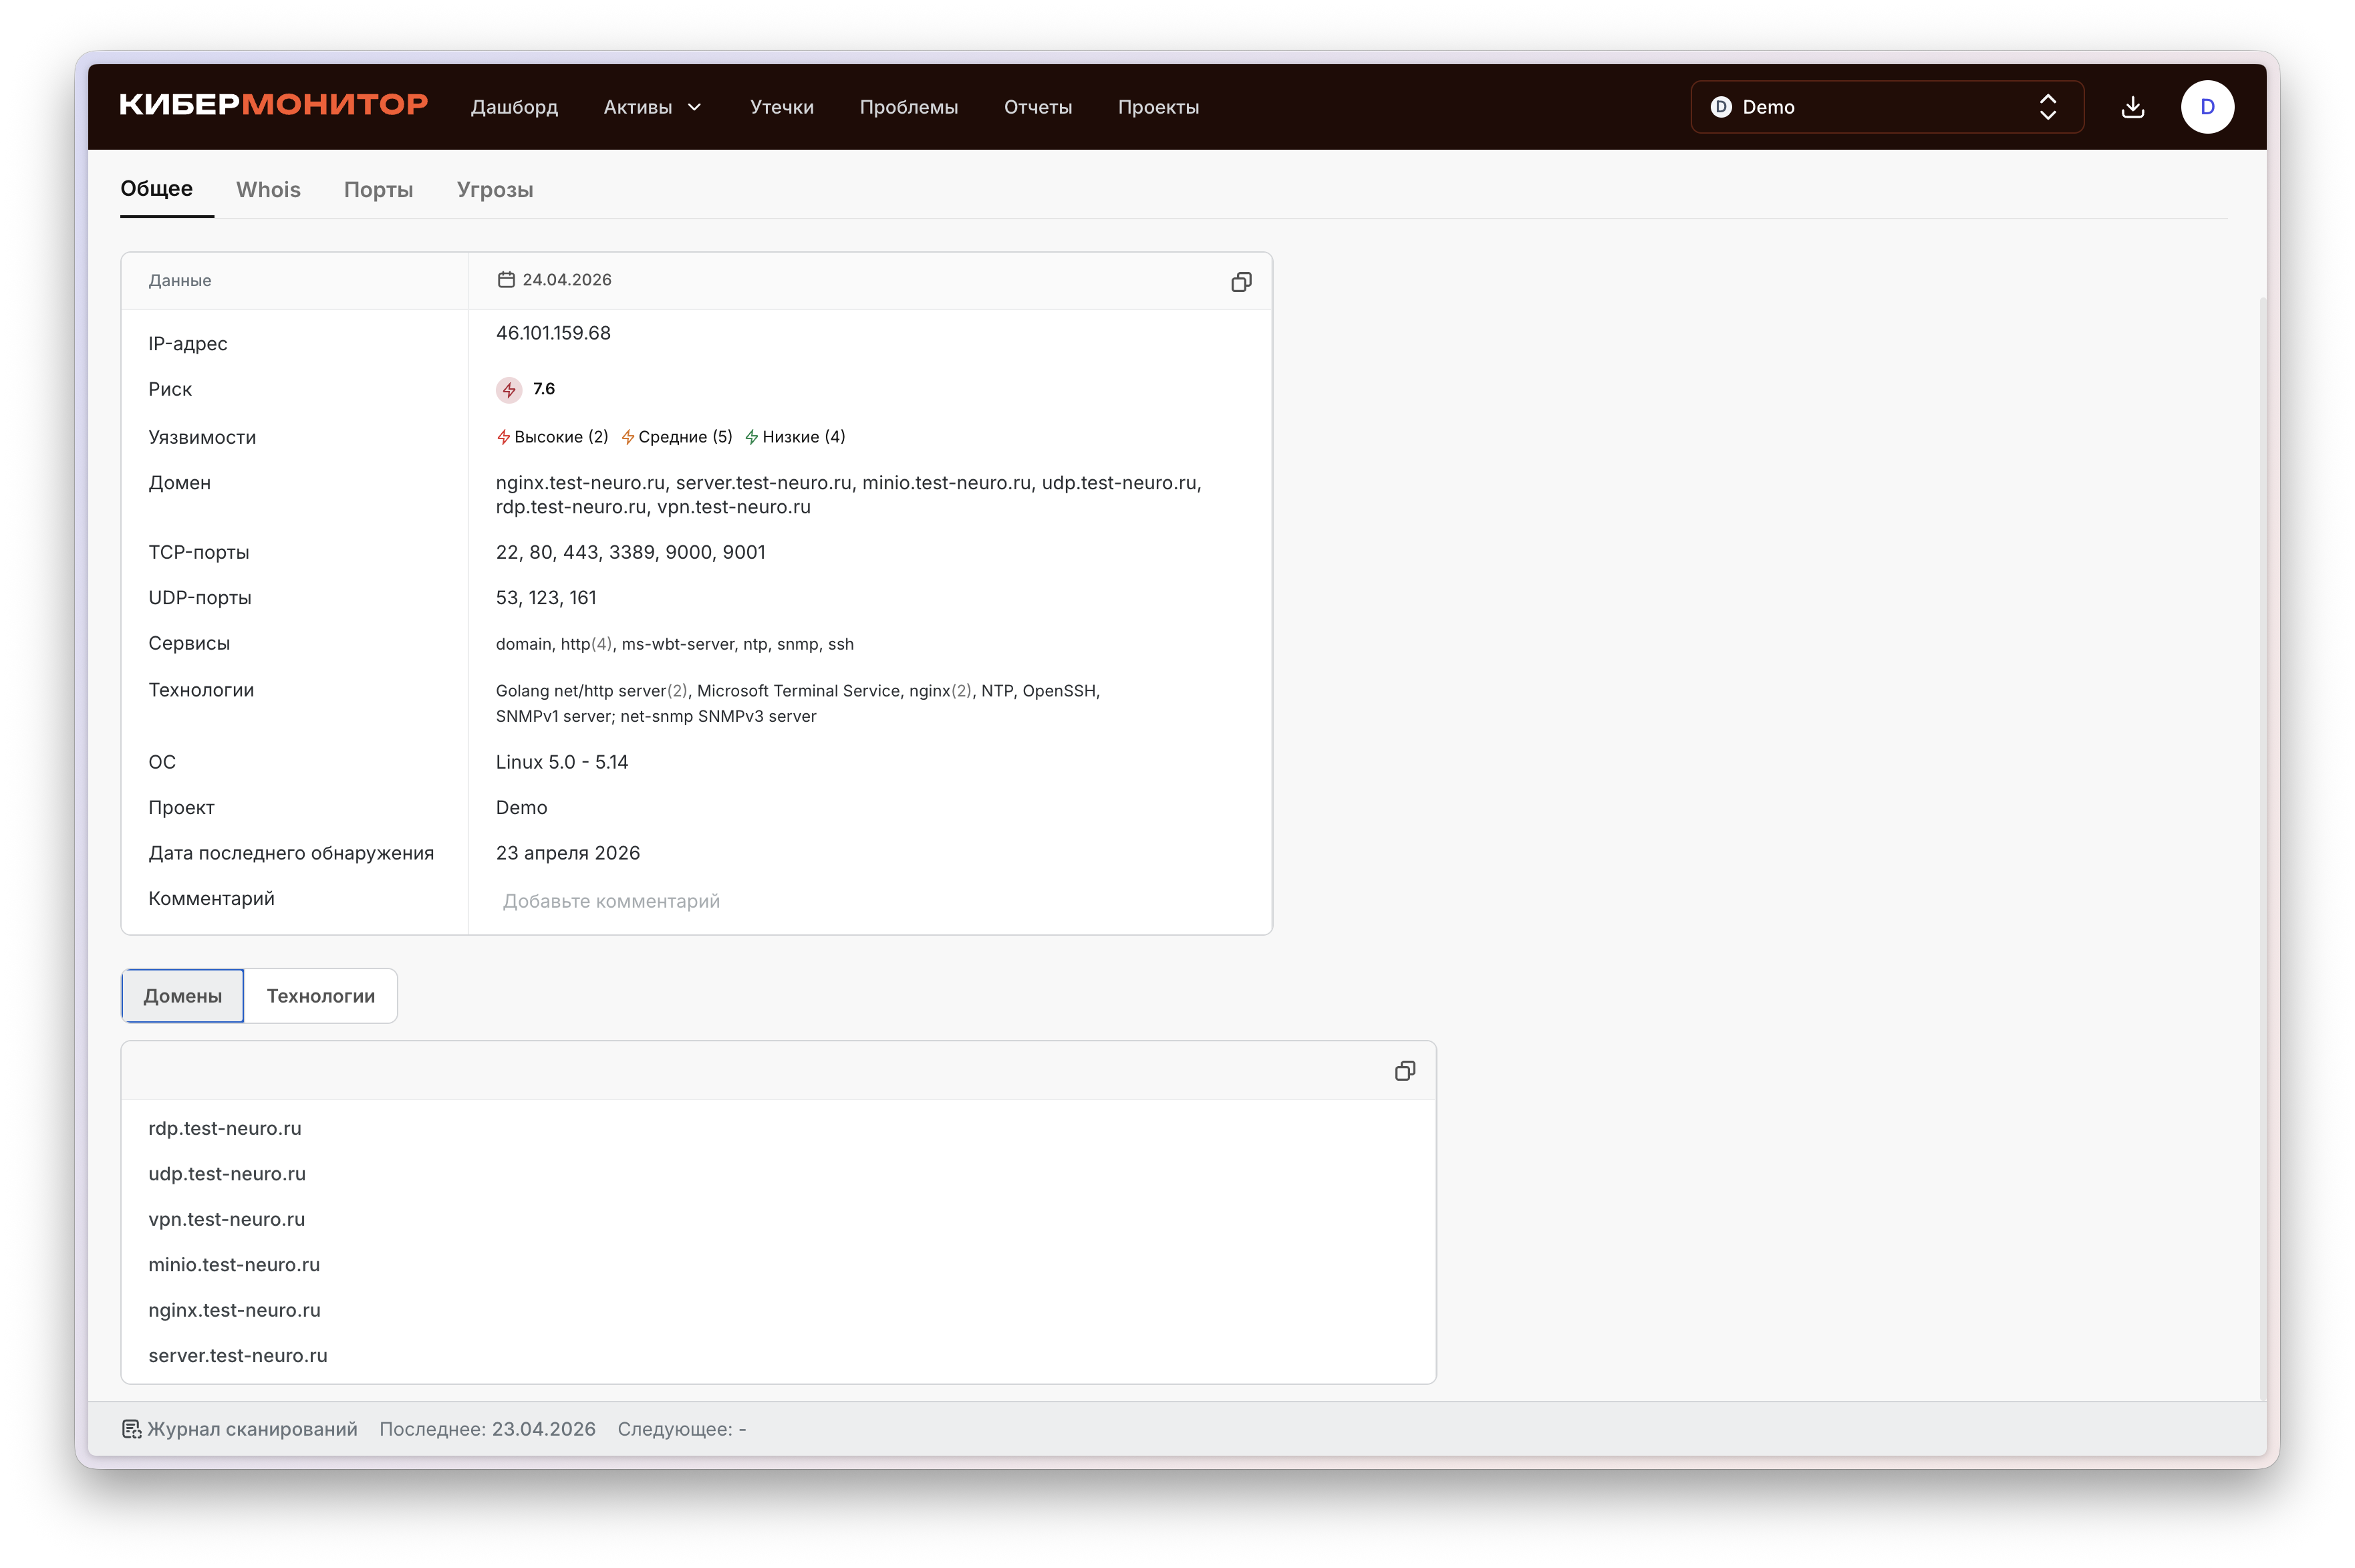Open the user avatar D menu

coord(2207,107)
